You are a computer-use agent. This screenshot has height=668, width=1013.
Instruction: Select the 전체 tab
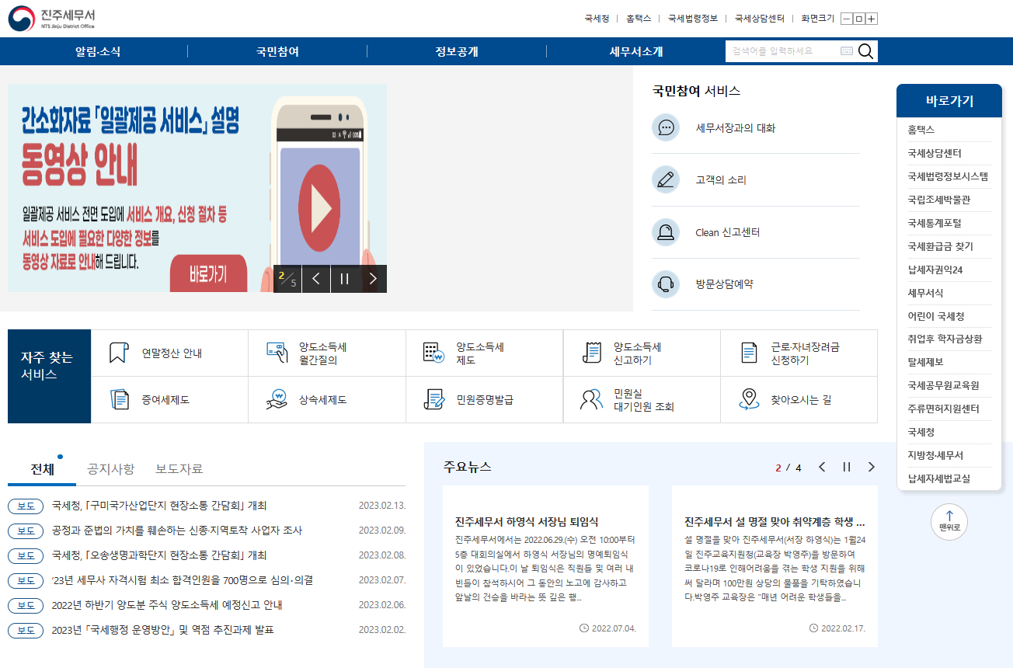point(42,468)
